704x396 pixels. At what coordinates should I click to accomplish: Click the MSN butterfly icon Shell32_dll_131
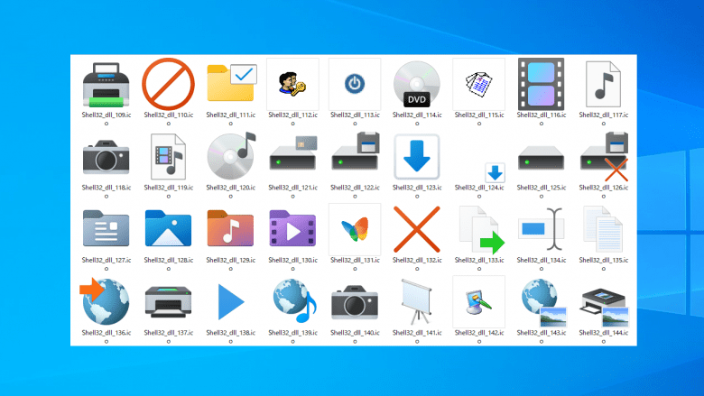(x=355, y=229)
